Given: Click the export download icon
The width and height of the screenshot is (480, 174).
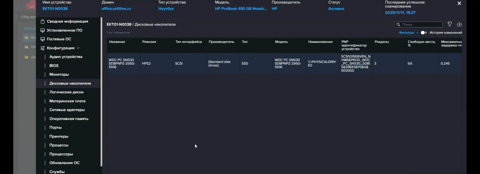Looking at the screenshot, I should pyautogui.click(x=459, y=24).
